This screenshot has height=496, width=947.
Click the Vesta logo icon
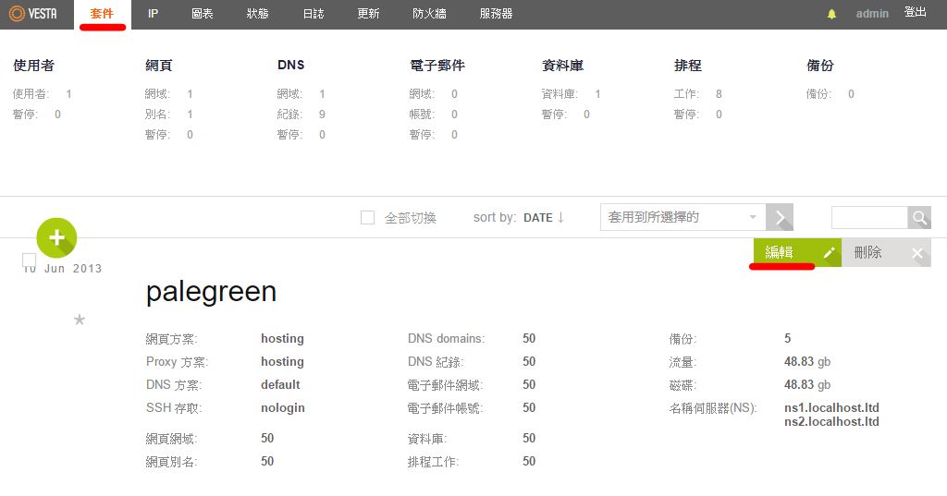pyautogui.click(x=16, y=14)
